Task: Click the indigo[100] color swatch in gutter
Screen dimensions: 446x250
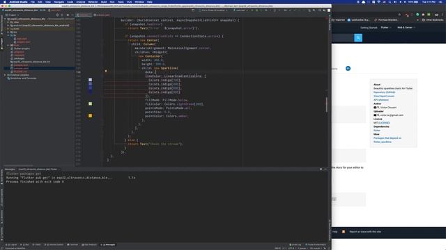Action: coord(90,80)
